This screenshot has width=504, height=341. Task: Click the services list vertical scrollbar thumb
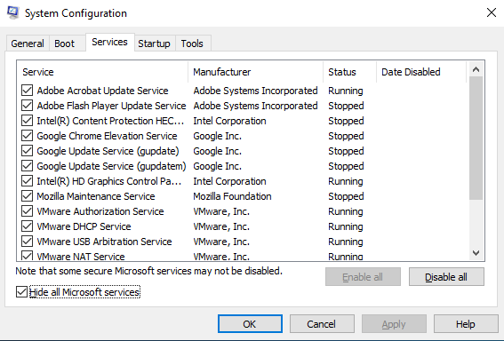[476, 138]
